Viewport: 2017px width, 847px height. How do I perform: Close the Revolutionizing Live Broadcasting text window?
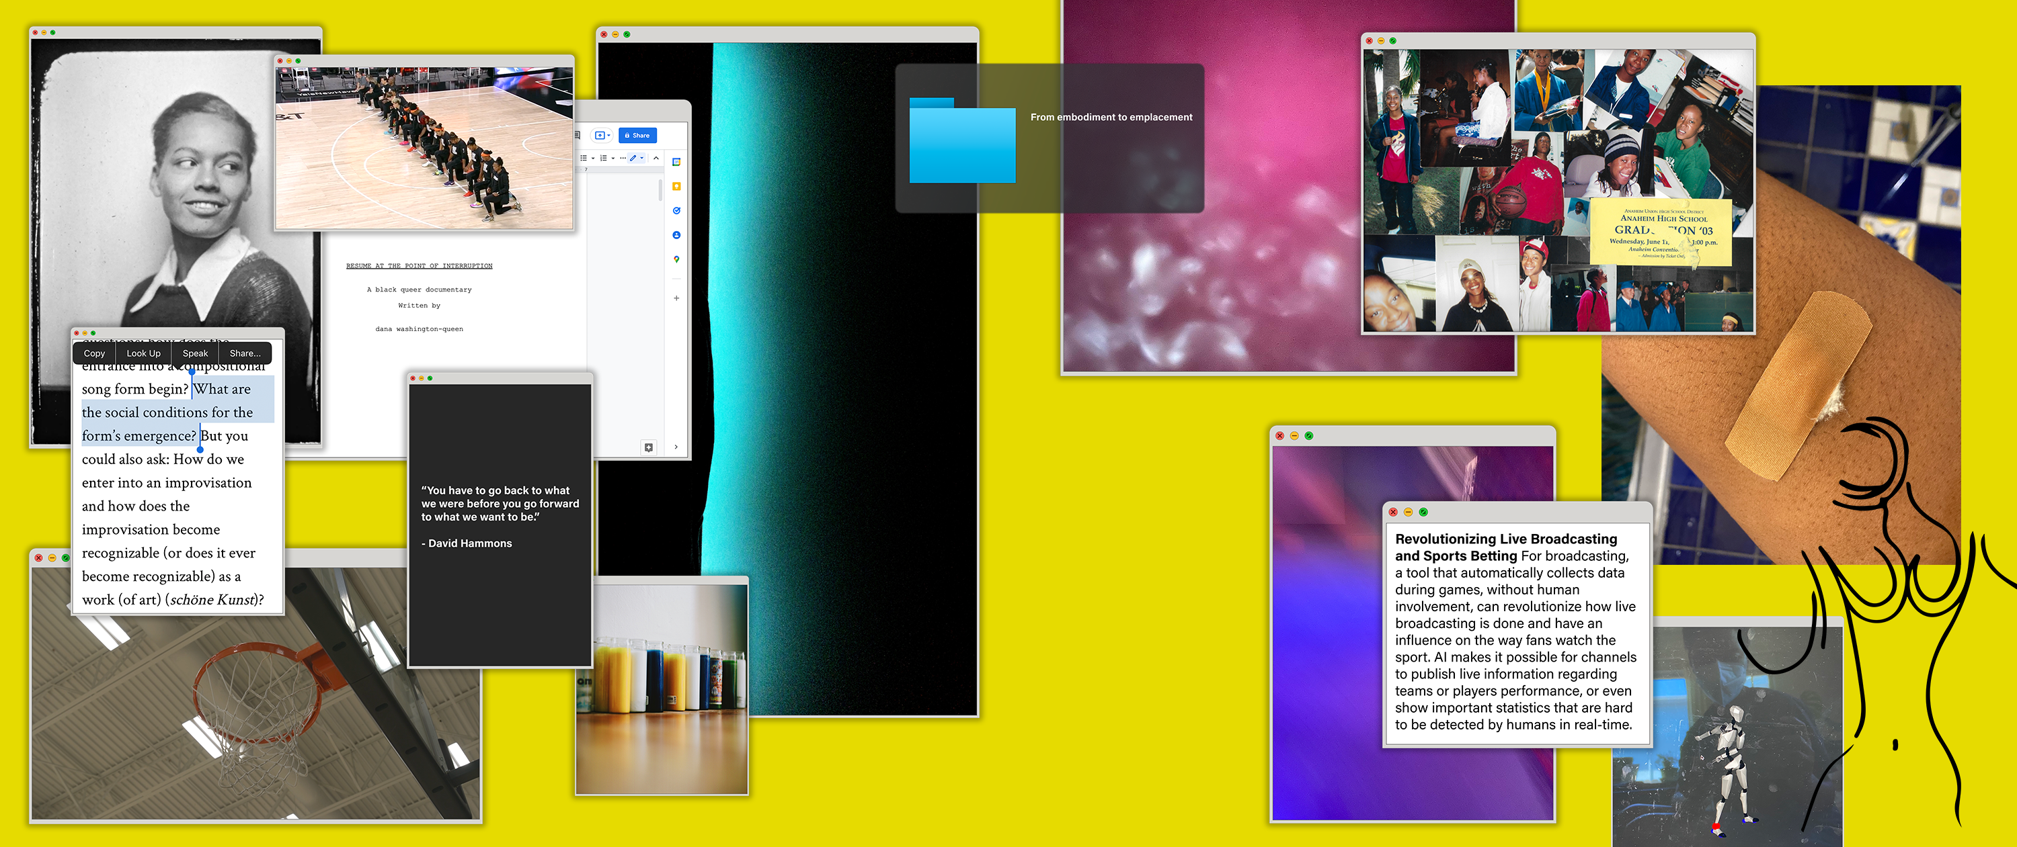1393,512
